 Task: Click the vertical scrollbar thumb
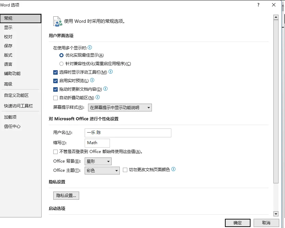point(276,102)
